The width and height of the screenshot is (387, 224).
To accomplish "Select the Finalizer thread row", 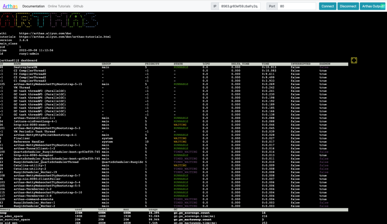I will [174, 138].
